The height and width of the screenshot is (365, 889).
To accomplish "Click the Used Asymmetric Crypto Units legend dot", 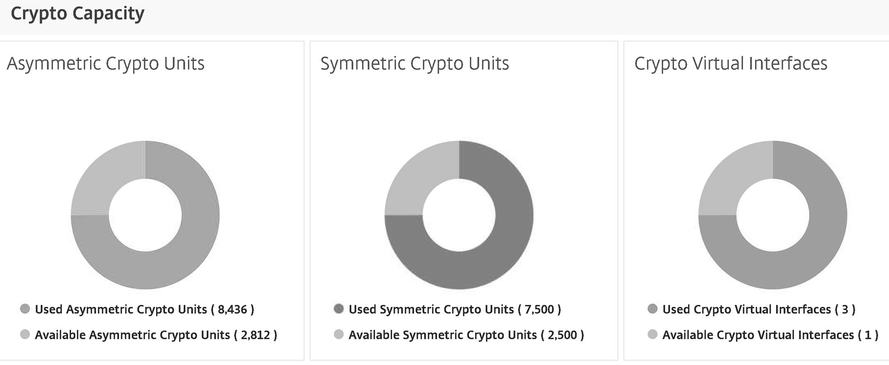I will (x=25, y=309).
